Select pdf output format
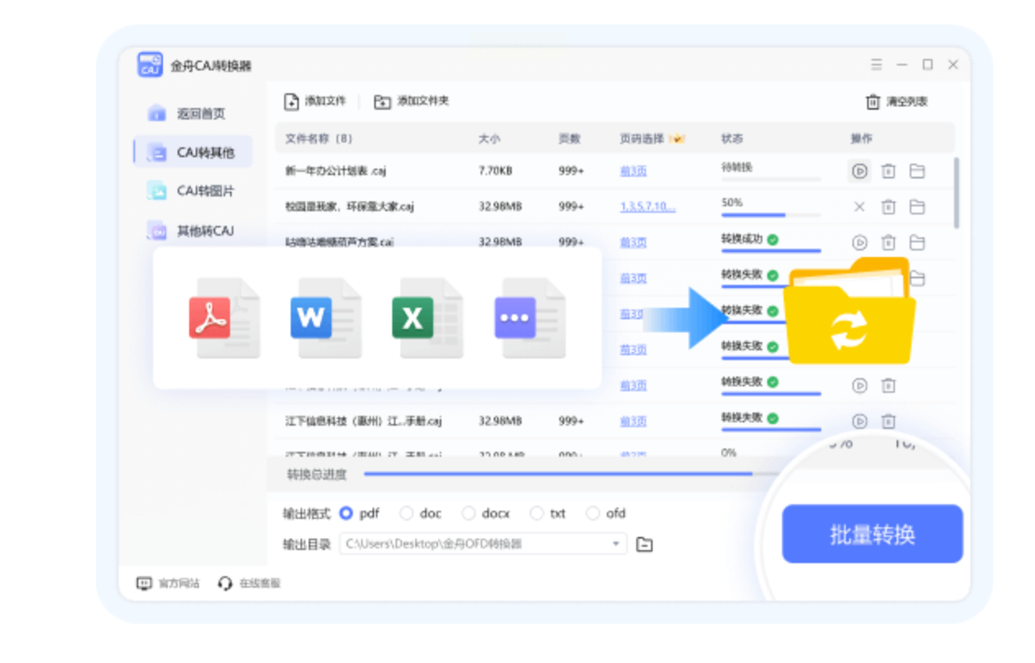The width and height of the screenshot is (1035, 663). click(346, 513)
